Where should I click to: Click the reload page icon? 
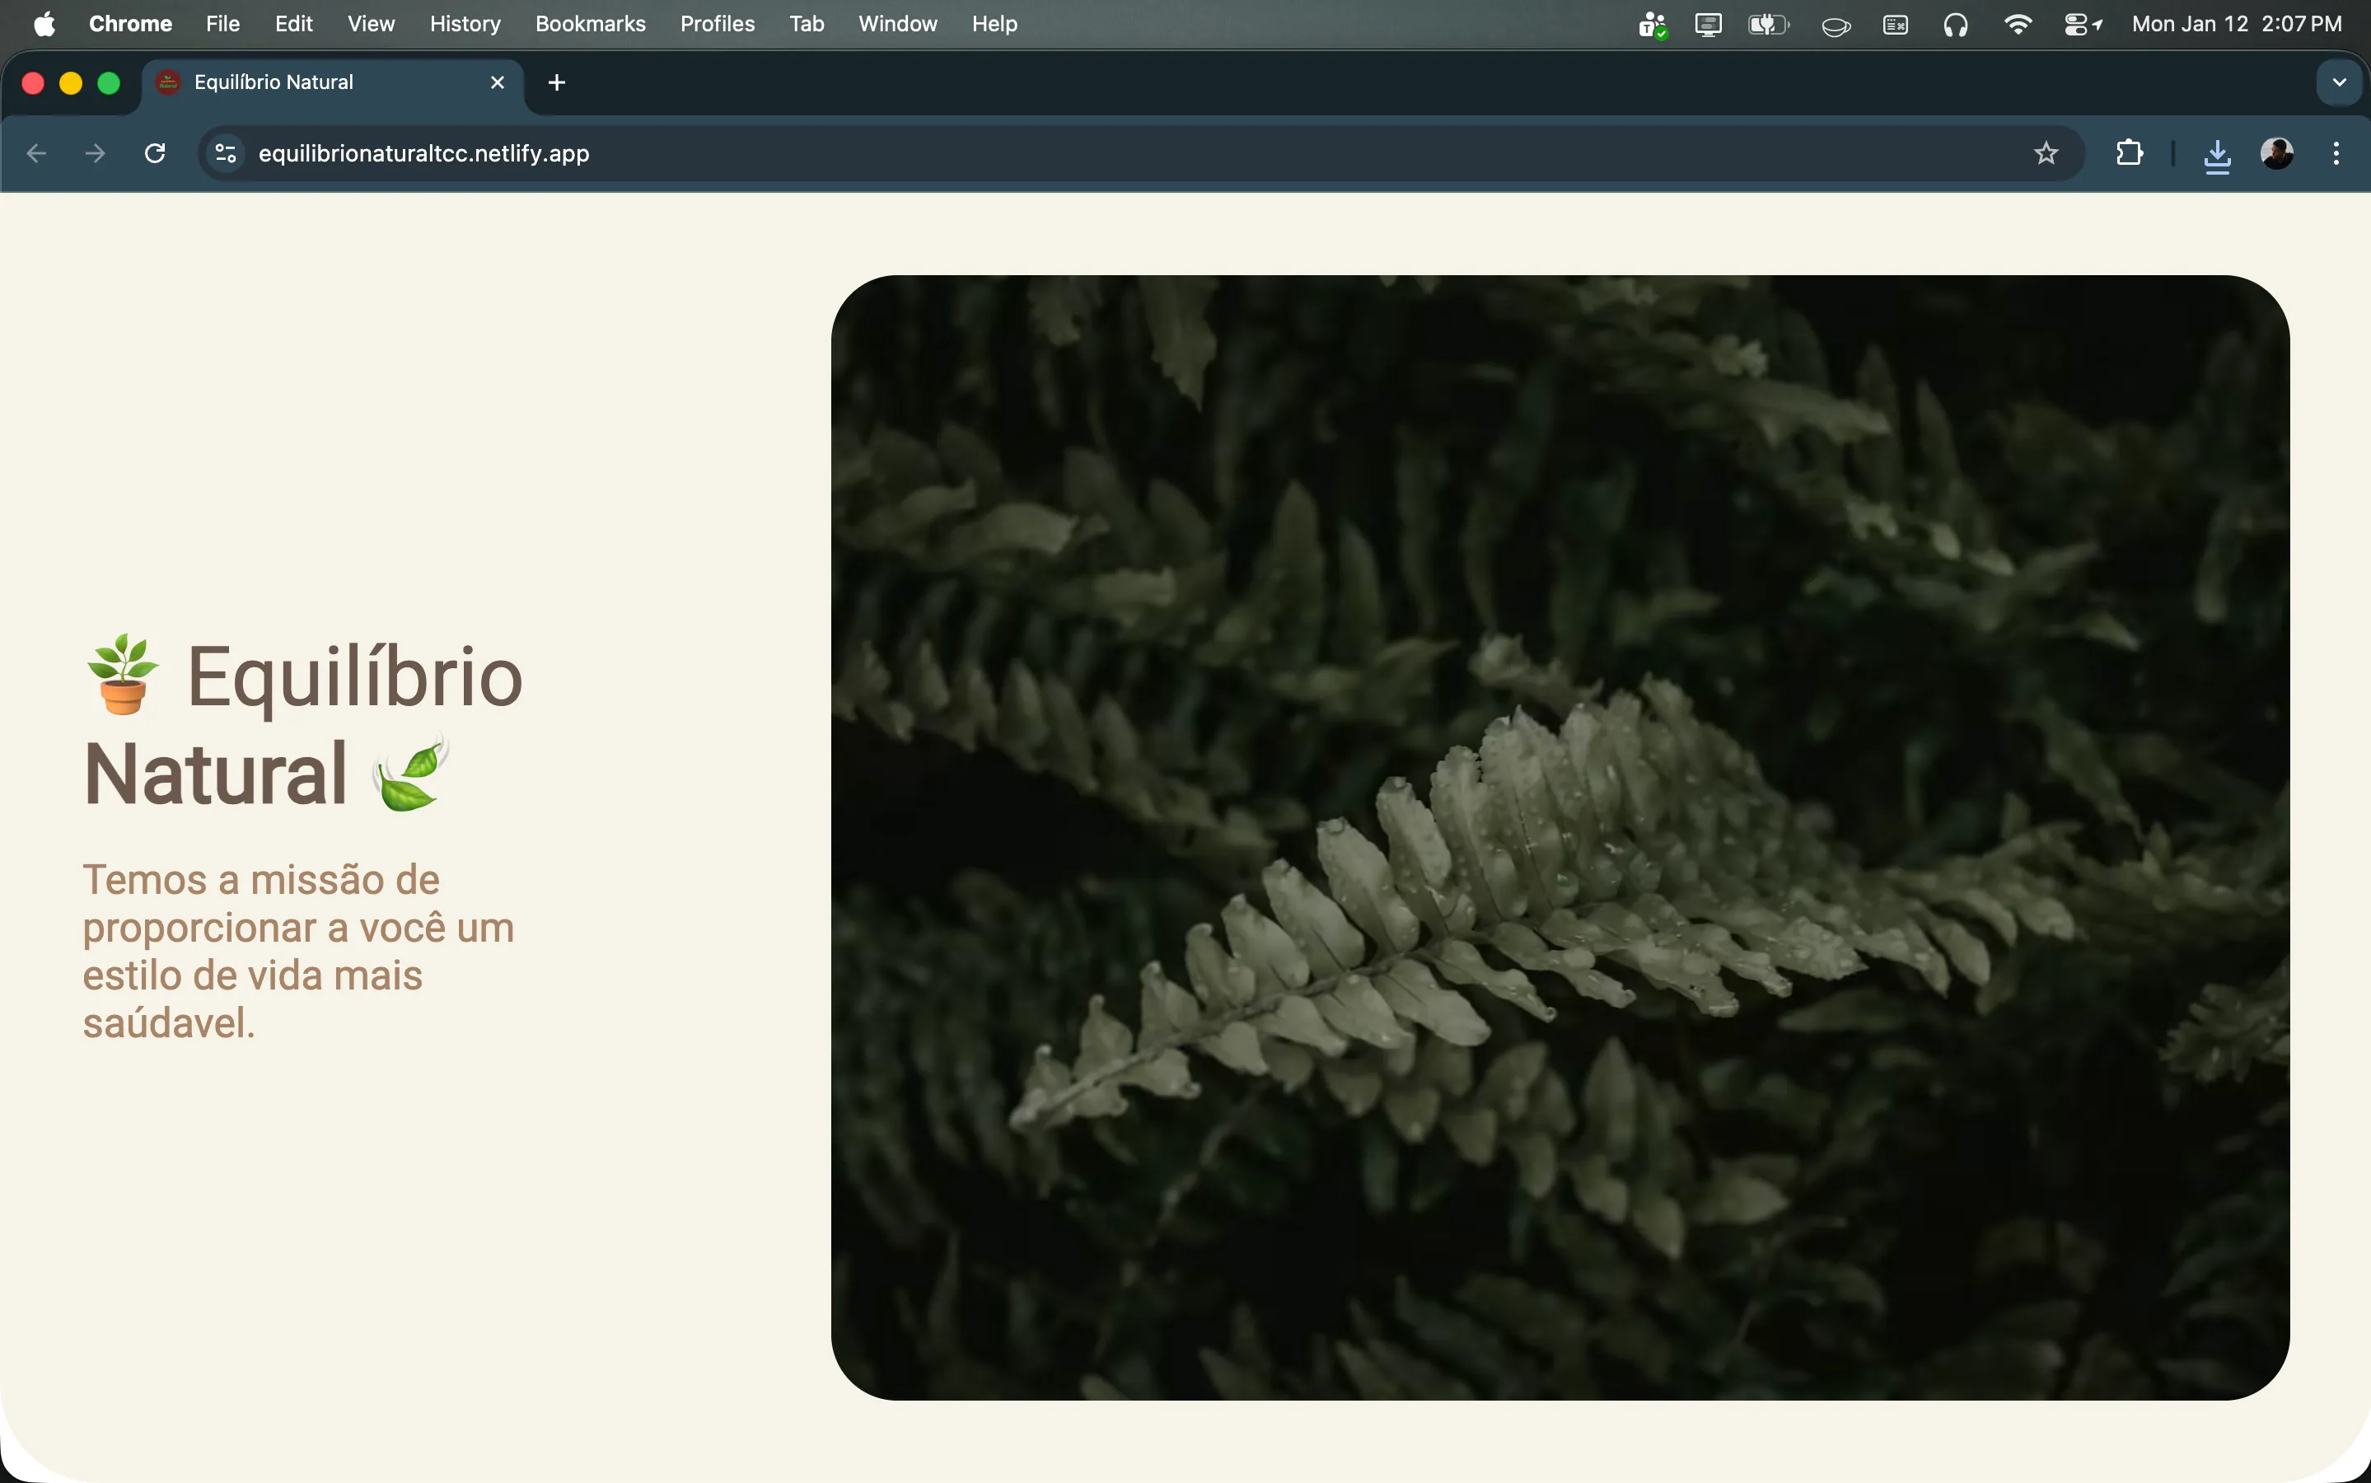point(155,153)
